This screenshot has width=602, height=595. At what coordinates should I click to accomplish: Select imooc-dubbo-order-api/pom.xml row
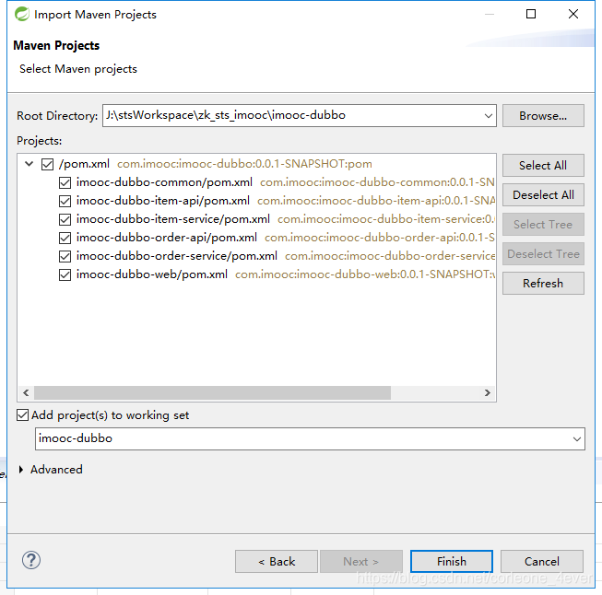[167, 238]
